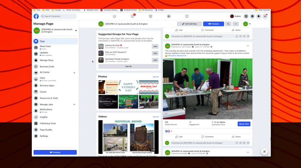Open the Messenger icon

(x=252, y=16)
